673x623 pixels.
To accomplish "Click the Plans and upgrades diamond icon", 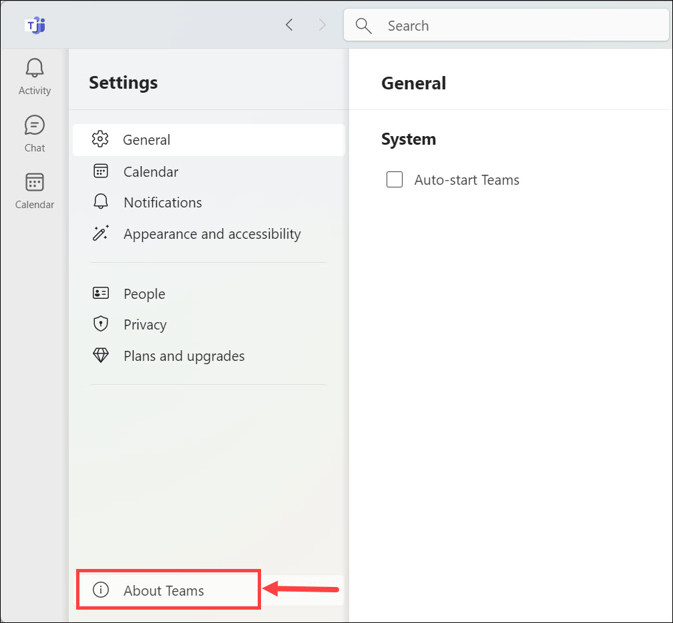I will point(101,356).
